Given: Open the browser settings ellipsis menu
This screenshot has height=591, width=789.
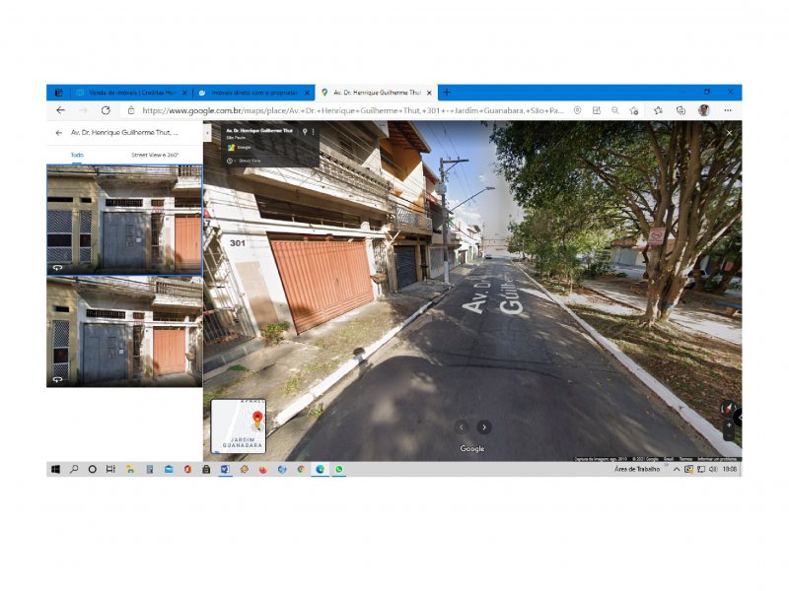Looking at the screenshot, I should [728, 110].
